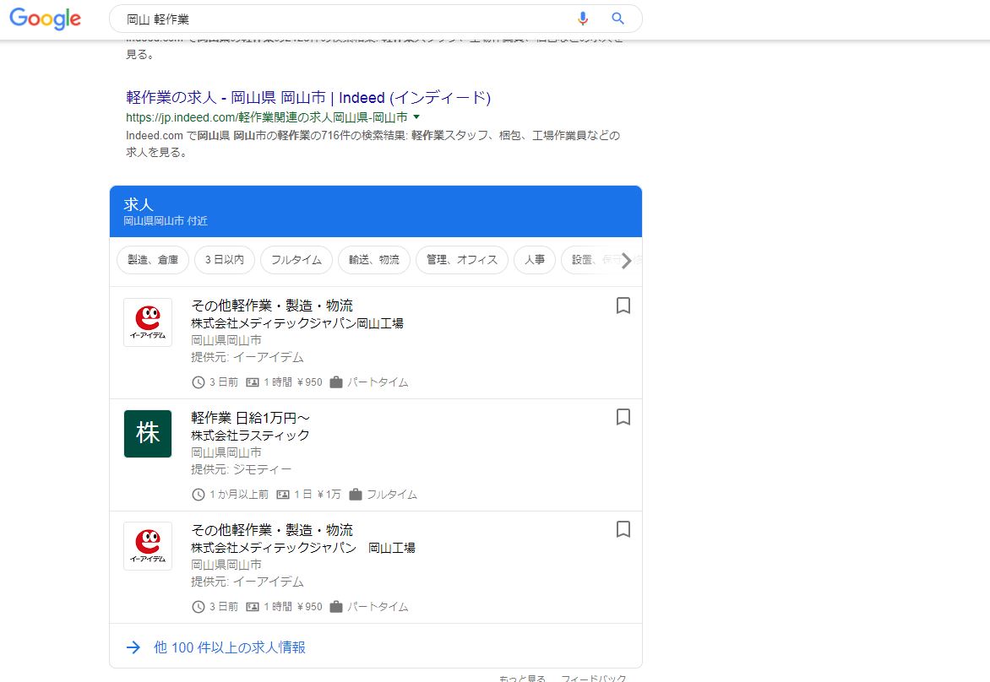Select the 3日以内 filter chip
The image size is (990, 682).
click(224, 260)
